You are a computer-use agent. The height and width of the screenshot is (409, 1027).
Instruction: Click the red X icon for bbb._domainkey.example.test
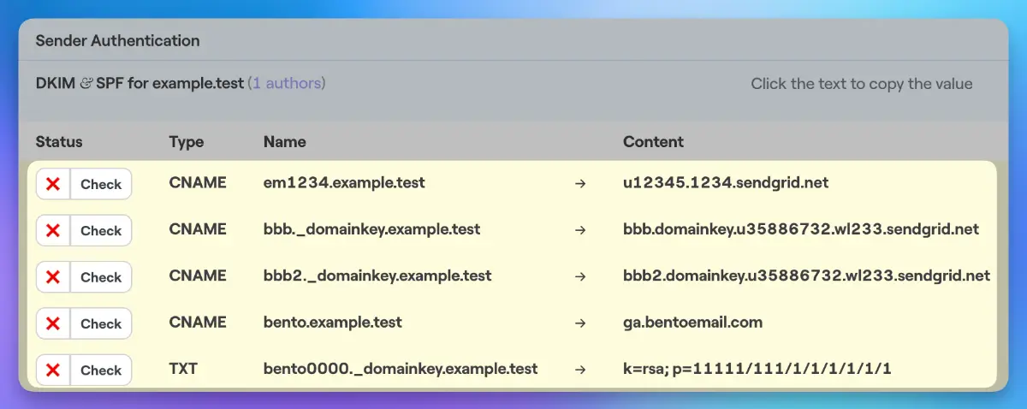coord(53,230)
